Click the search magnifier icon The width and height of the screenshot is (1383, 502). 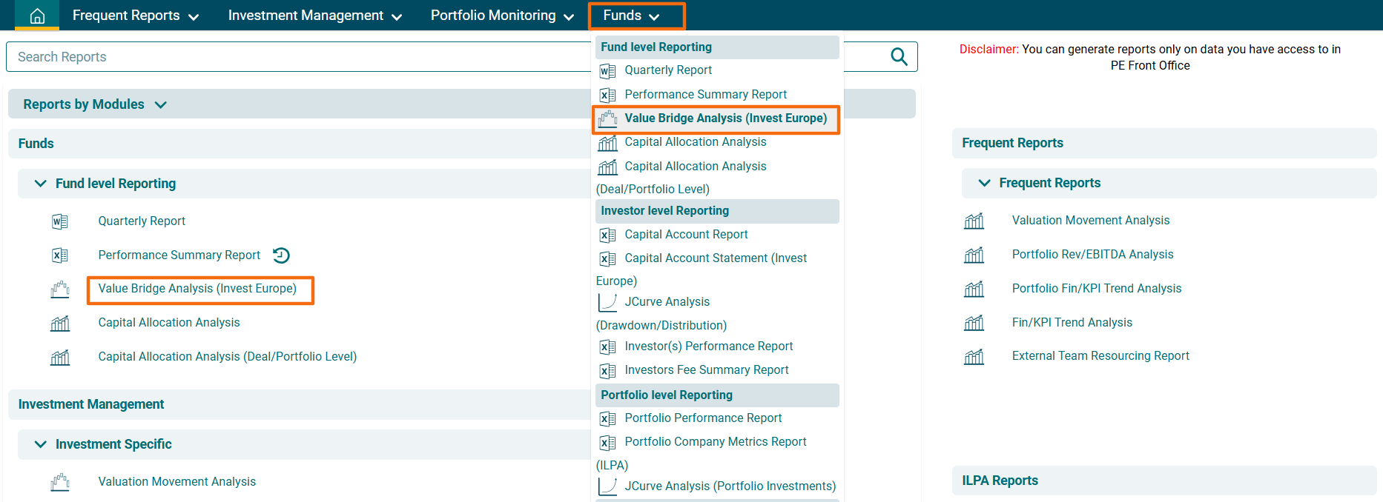coord(899,57)
